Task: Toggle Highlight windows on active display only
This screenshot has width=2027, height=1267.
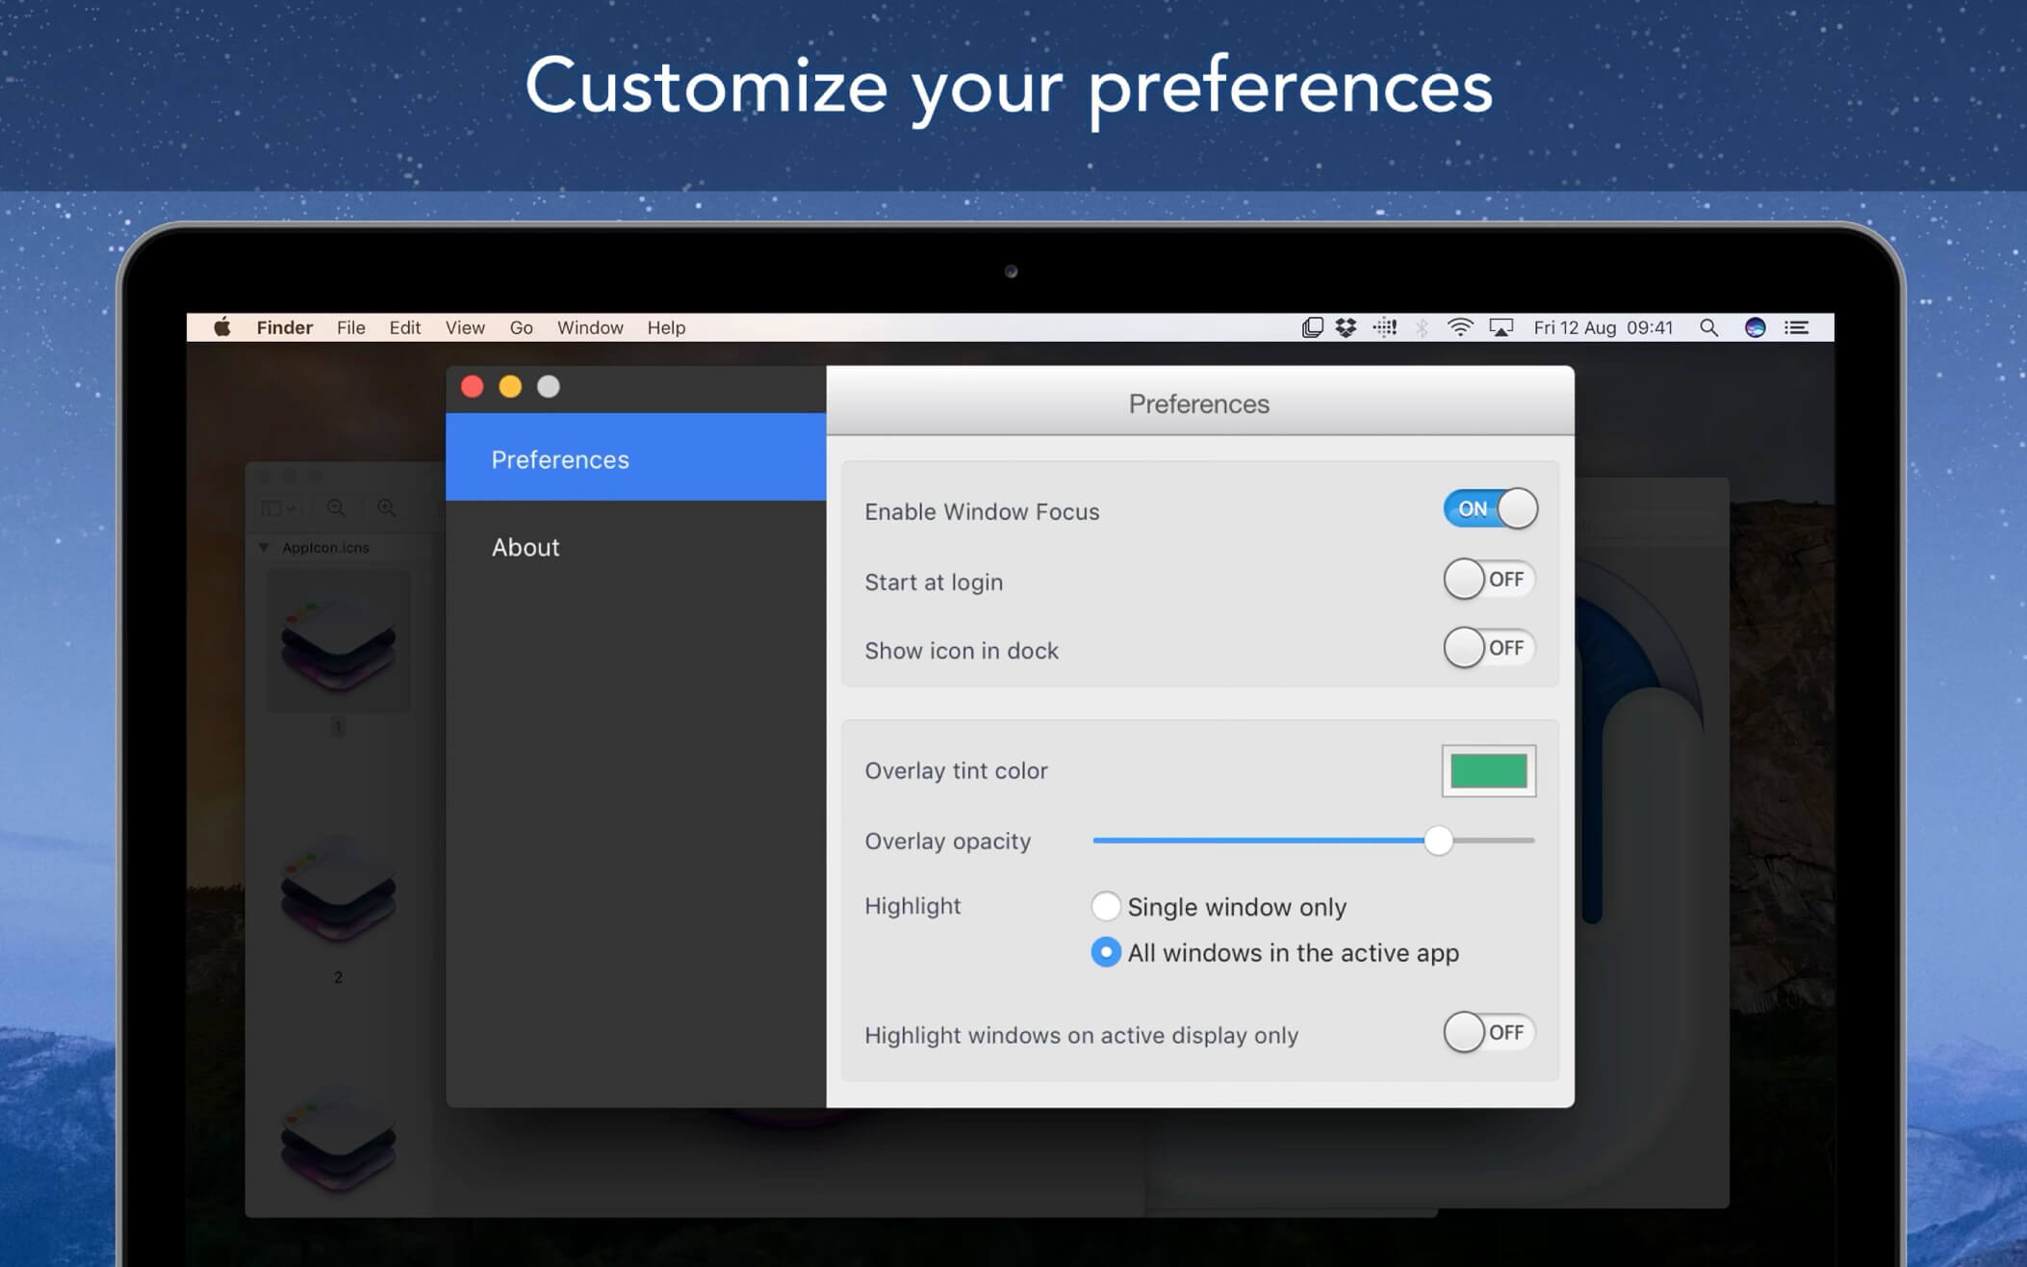Action: point(1489,1033)
